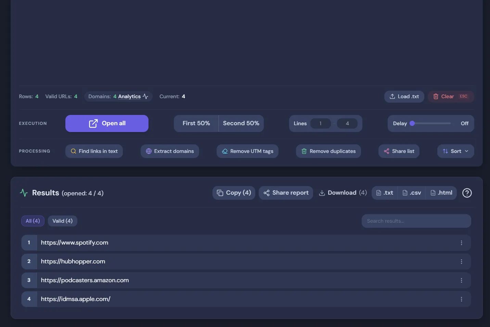Click the Lines start value field
The width and height of the screenshot is (490, 327).
[321, 123]
